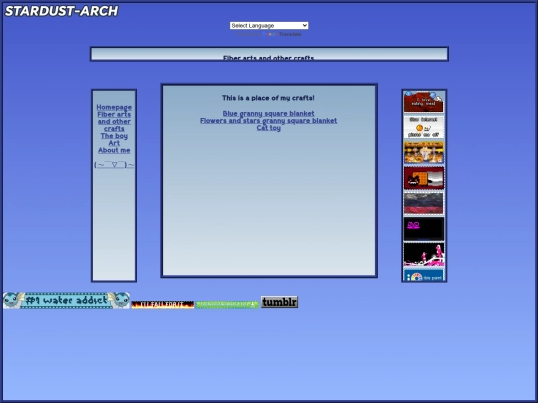Click the golden cats stamp image

[x=423, y=153]
